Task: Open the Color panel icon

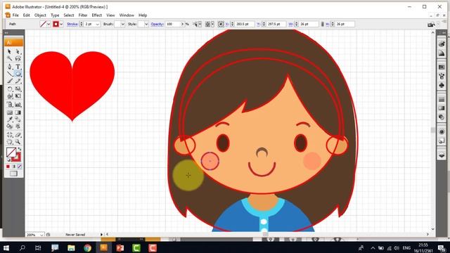Action: (442, 44)
